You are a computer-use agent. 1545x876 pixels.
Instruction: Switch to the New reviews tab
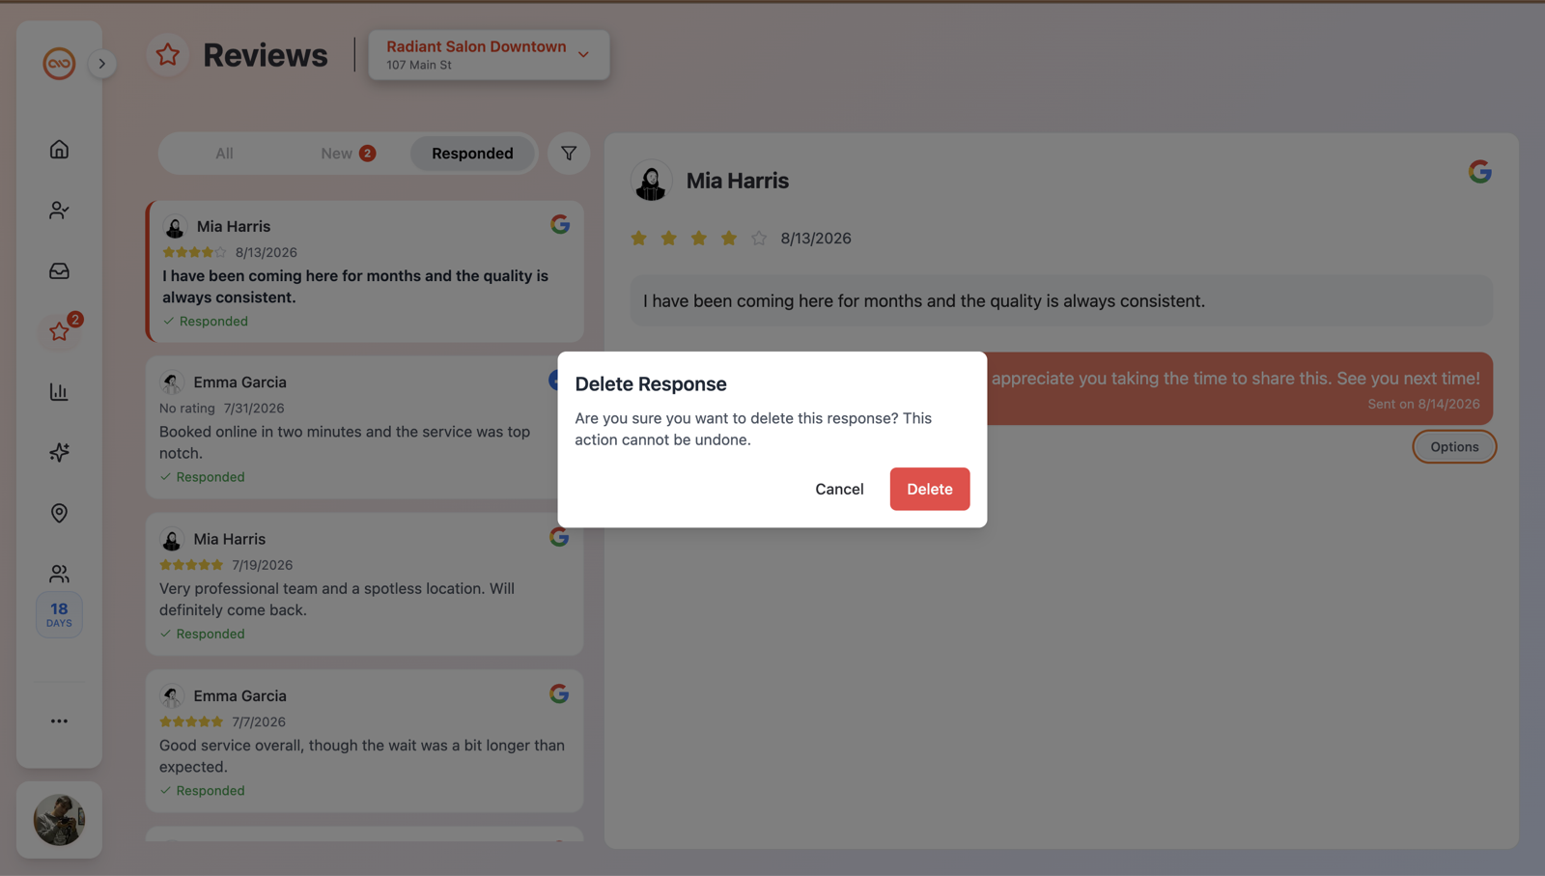pyautogui.click(x=348, y=153)
